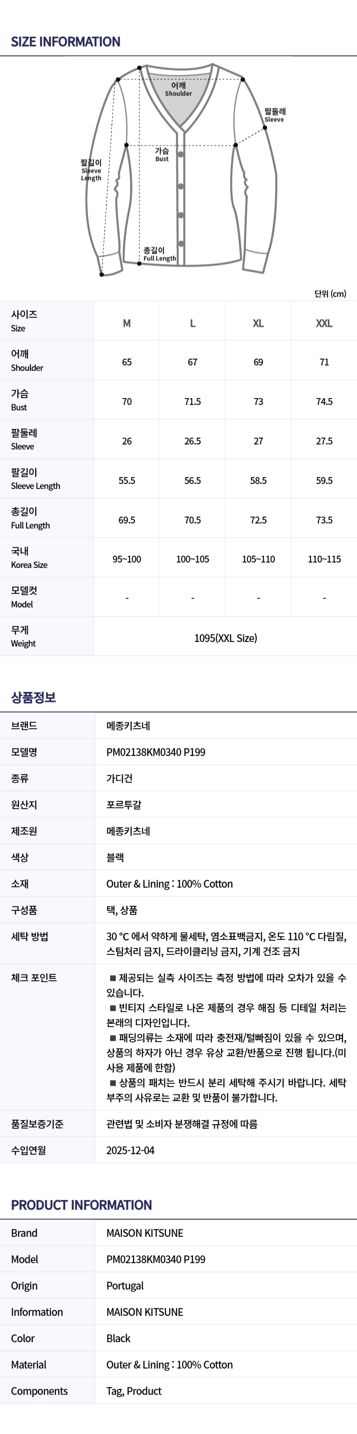Click the 메종키츠네 value in the 브랜드 row

(128, 726)
